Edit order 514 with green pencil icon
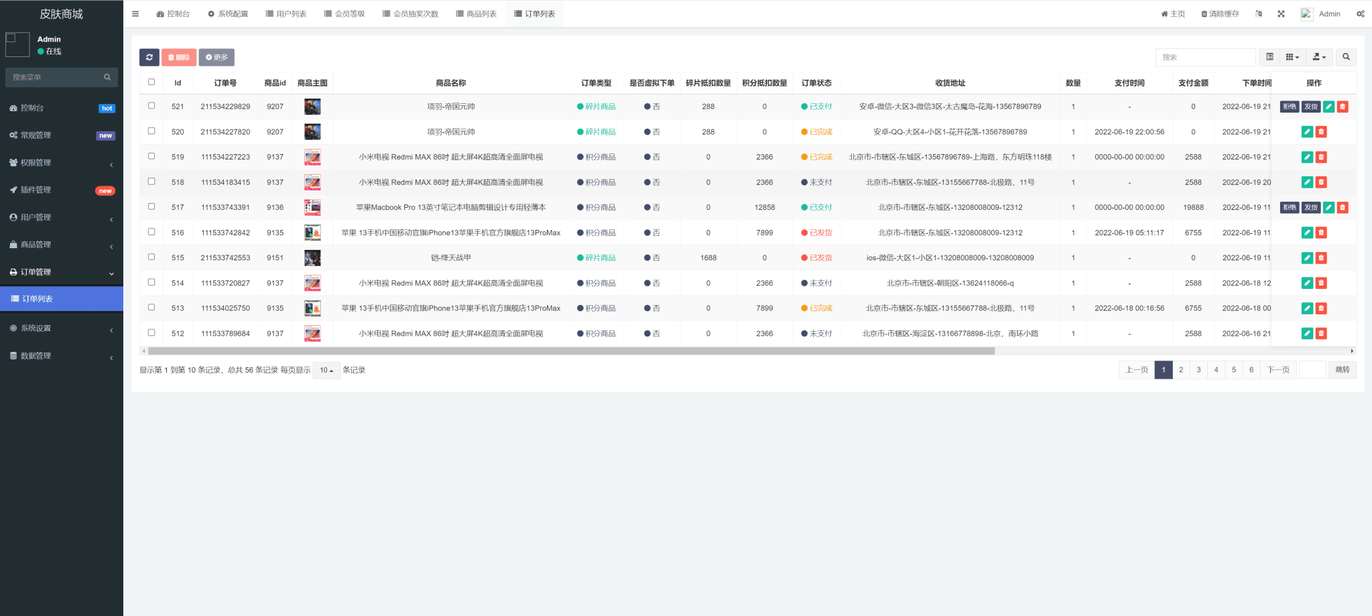1372x616 pixels. [x=1307, y=283]
